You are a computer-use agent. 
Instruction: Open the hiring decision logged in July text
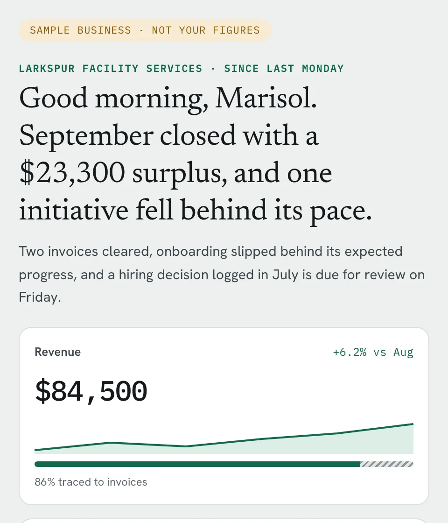click(208, 275)
